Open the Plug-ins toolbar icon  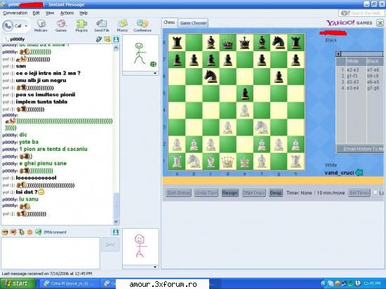click(81, 25)
